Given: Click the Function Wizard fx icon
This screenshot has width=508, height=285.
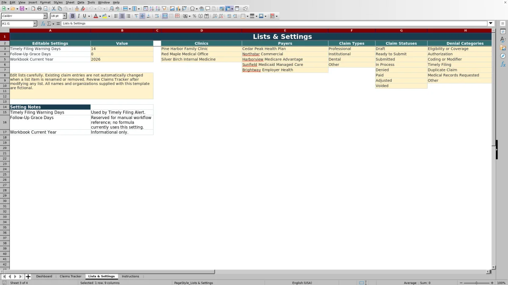Looking at the screenshot, I should [43, 24].
